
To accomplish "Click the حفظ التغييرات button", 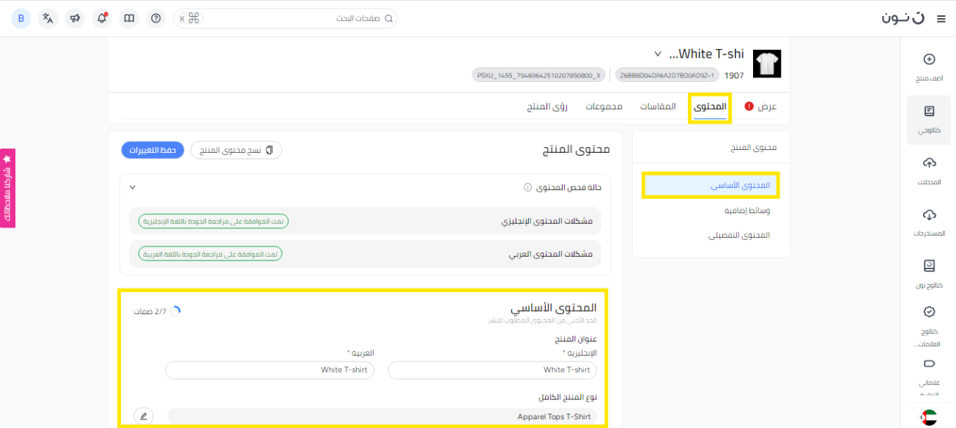I will pyautogui.click(x=152, y=150).
